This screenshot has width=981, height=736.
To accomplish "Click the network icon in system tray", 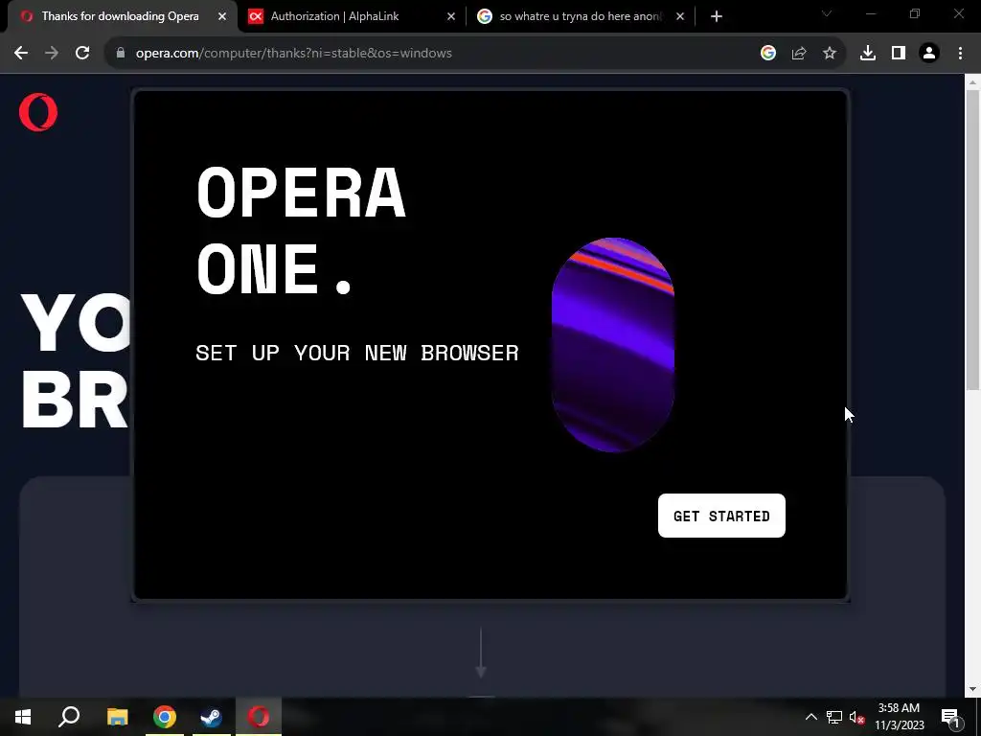I will [x=834, y=717].
